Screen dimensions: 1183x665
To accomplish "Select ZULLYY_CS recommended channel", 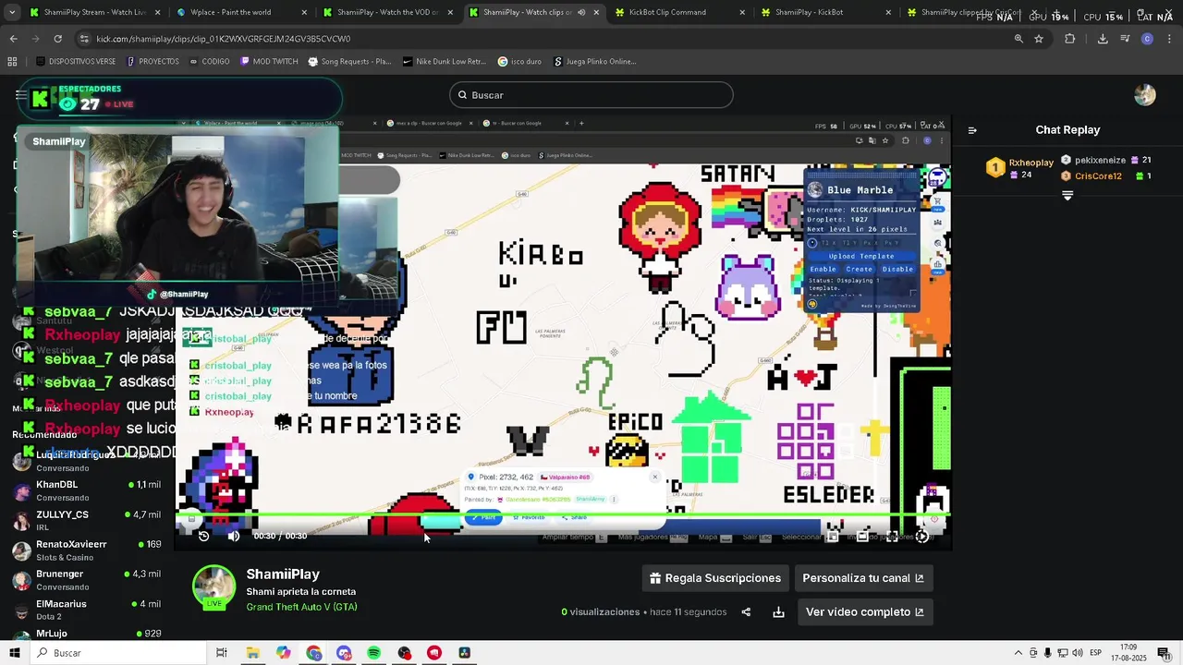I will pos(88,520).
